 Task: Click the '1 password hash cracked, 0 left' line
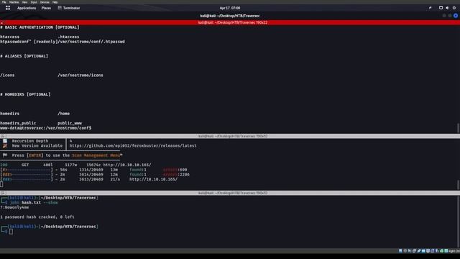click(37, 217)
